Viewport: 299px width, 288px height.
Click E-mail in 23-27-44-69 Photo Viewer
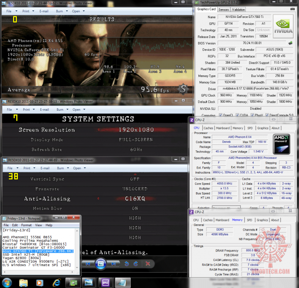(x=45, y=168)
